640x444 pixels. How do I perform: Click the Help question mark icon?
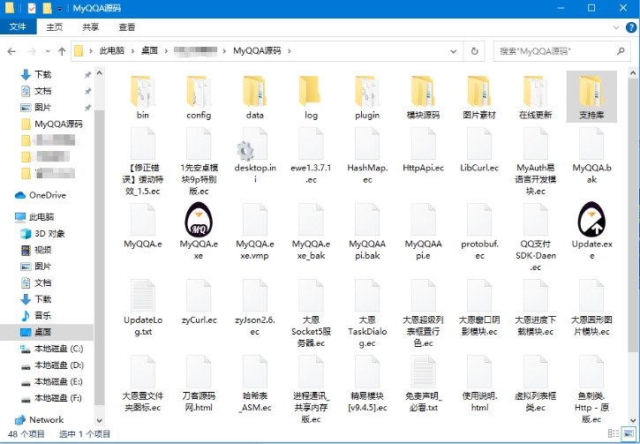(x=631, y=27)
